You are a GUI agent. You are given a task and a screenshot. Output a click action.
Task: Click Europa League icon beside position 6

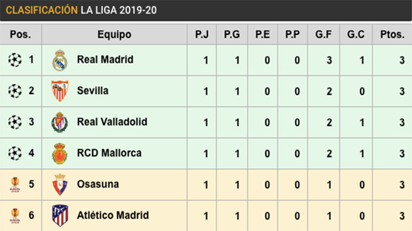pos(15,216)
